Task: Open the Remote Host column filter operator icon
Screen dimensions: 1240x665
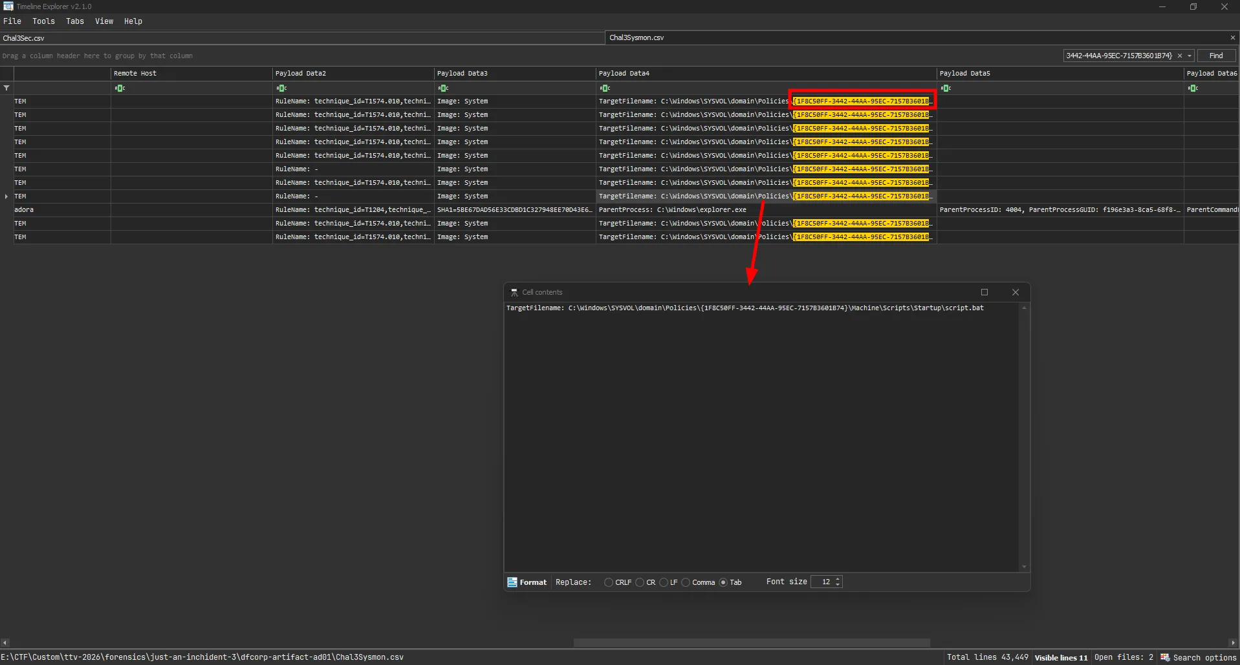Action: pyautogui.click(x=120, y=88)
